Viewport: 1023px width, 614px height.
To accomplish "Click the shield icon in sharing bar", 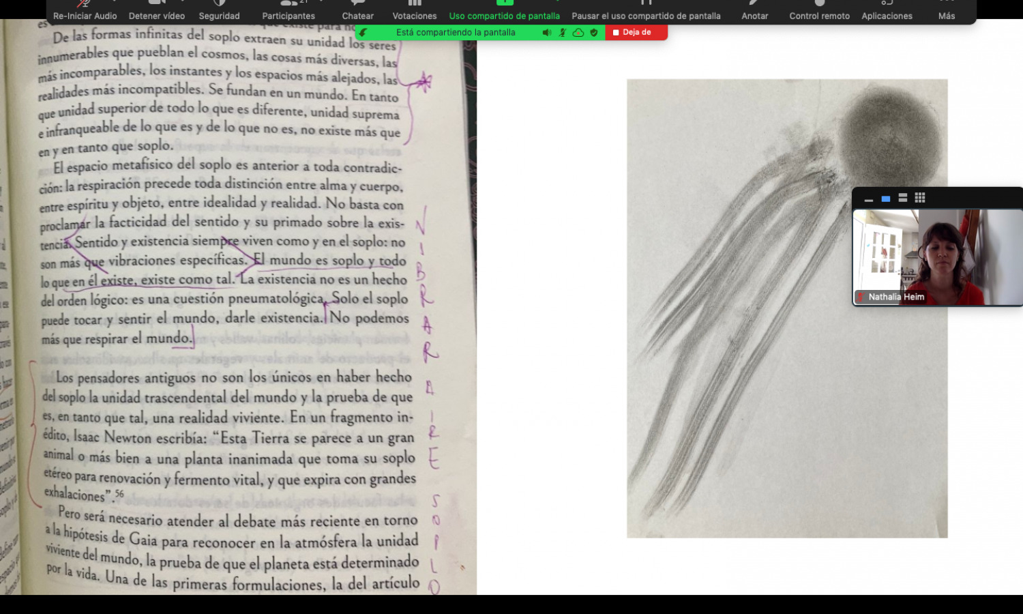I will click(594, 32).
